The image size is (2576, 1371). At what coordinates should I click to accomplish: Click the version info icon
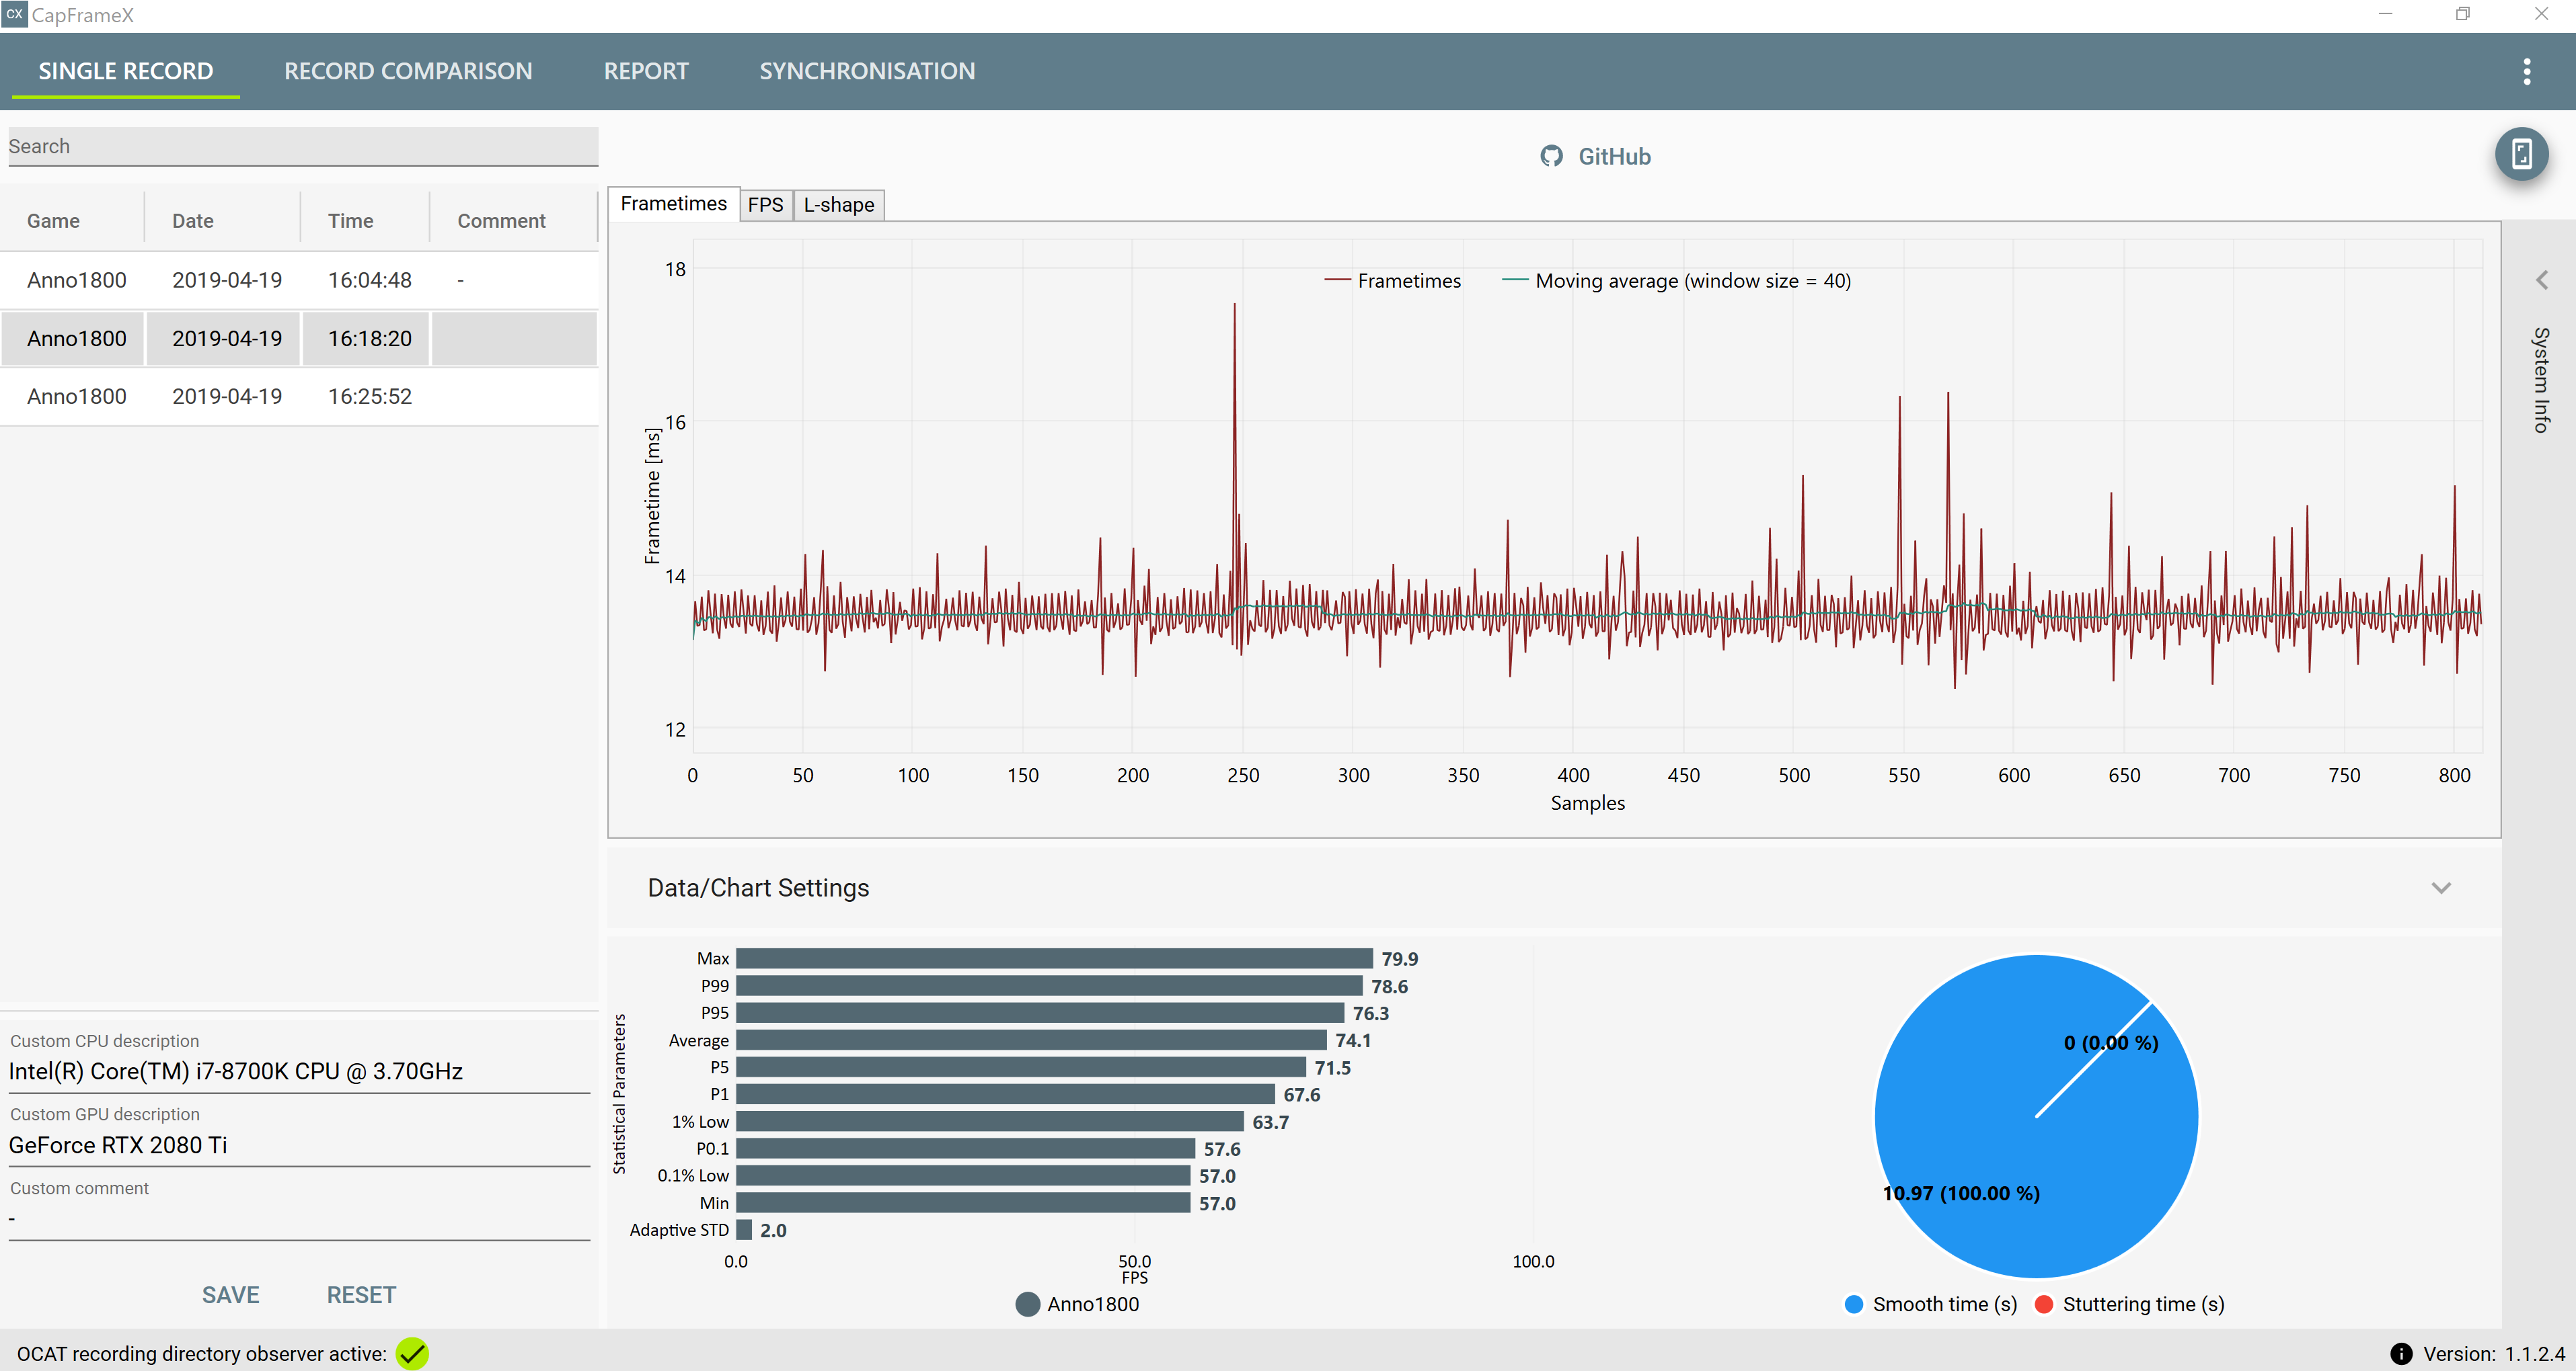2400,1353
